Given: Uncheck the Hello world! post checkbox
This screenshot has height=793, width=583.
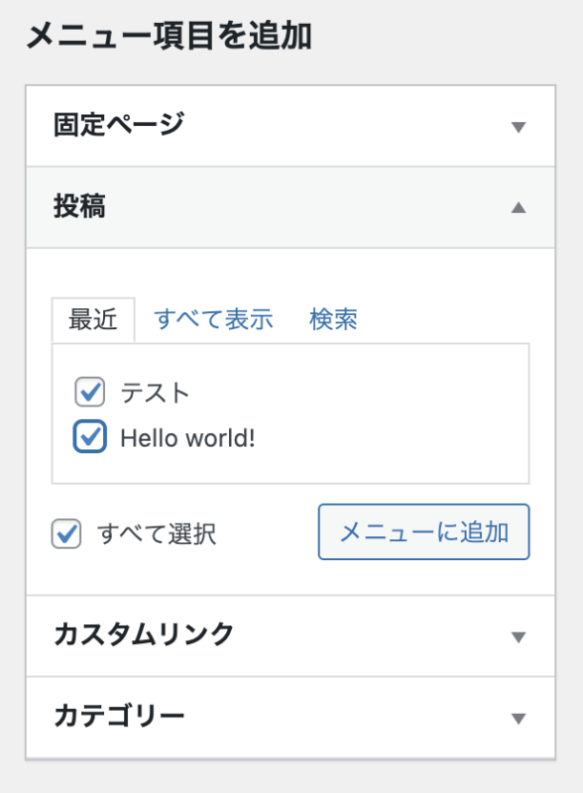Looking at the screenshot, I should tap(90, 436).
